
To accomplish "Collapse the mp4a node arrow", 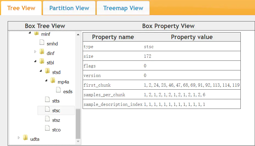I will [46, 81].
